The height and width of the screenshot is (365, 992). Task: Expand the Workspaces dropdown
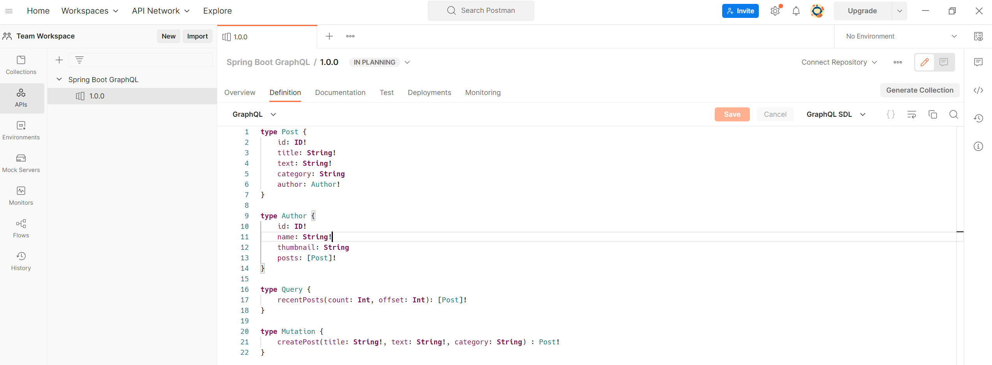point(90,11)
